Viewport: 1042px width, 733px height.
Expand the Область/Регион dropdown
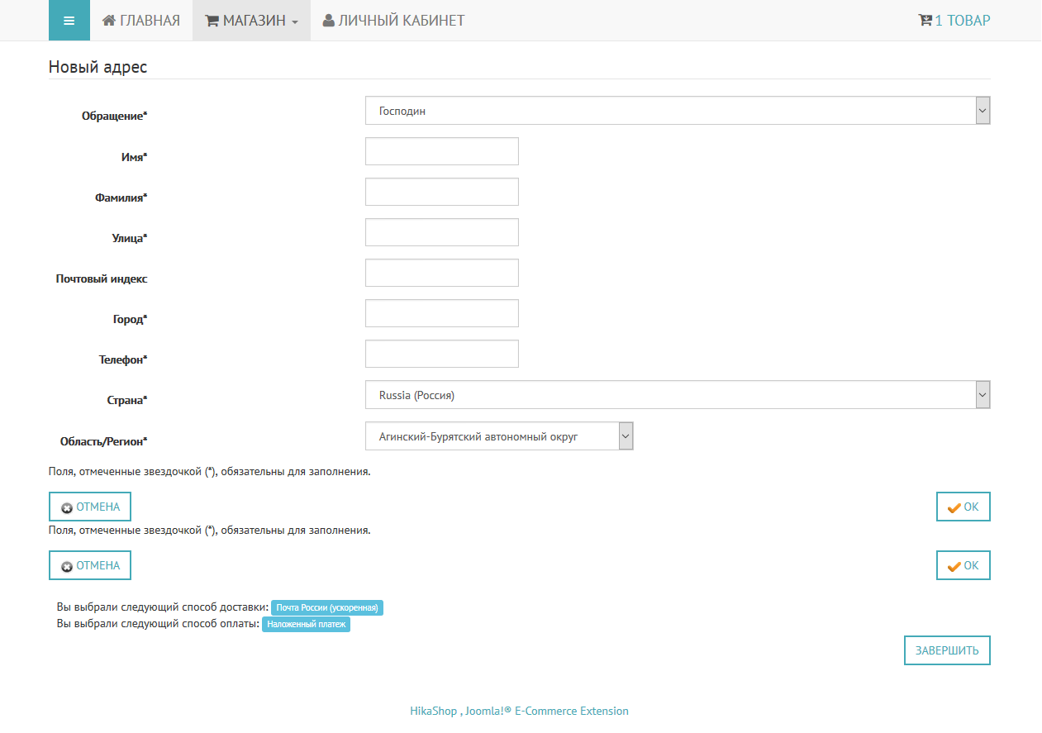(499, 436)
